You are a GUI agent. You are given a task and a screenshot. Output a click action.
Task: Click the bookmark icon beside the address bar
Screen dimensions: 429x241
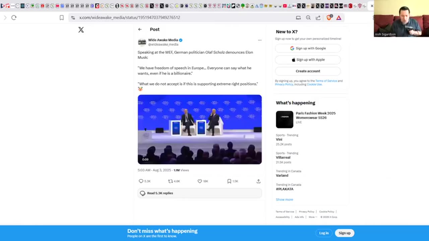[x=62, y=17]
